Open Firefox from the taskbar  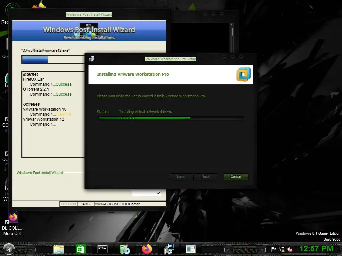pos(147,249)
